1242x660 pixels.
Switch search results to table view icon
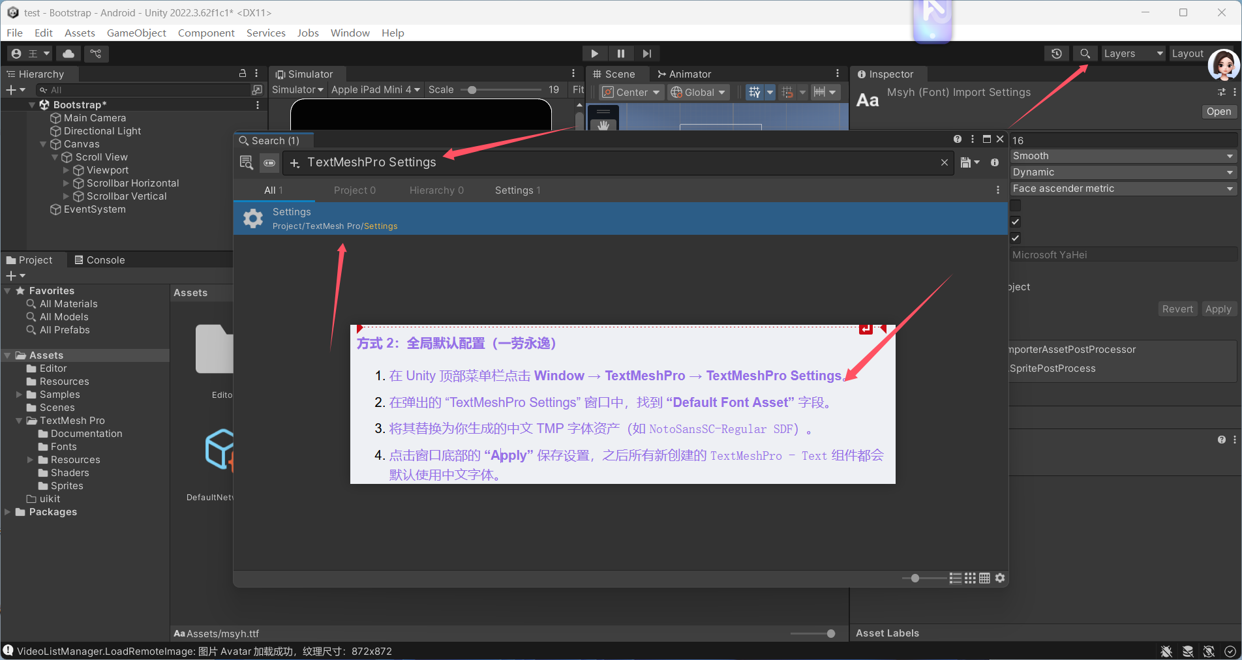[985, 578]
